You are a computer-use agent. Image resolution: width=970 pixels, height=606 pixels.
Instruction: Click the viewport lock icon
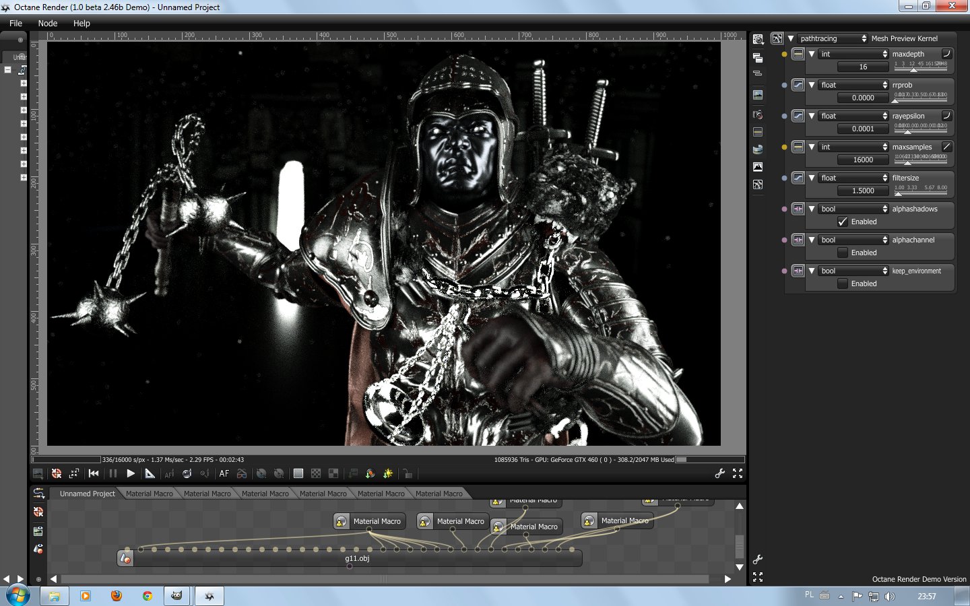click(x=408, y=473)
